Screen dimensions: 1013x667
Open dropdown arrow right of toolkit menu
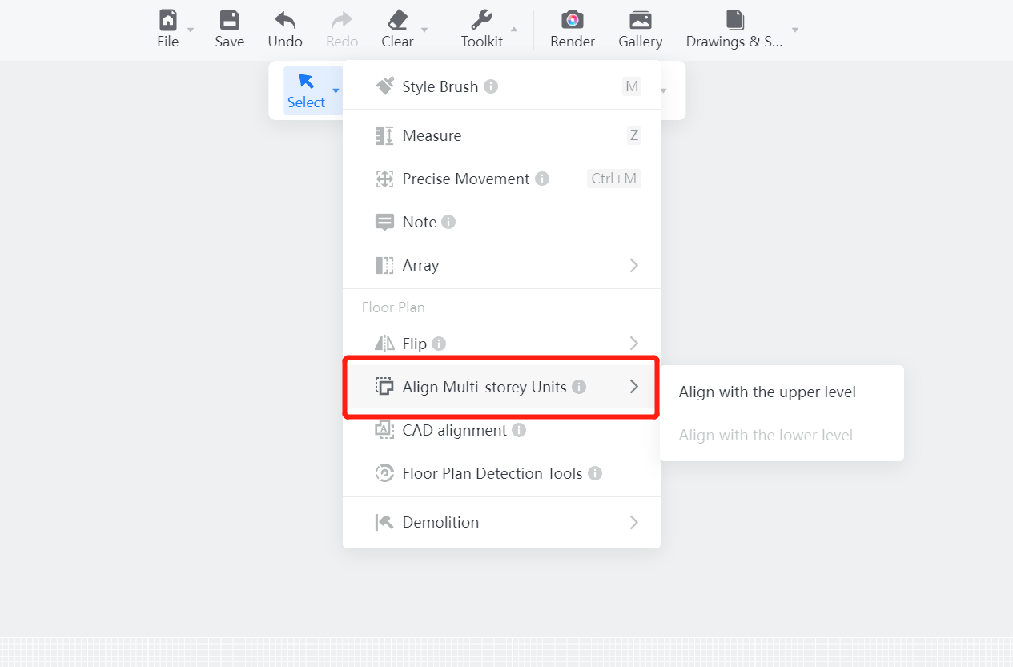(663, 90)
